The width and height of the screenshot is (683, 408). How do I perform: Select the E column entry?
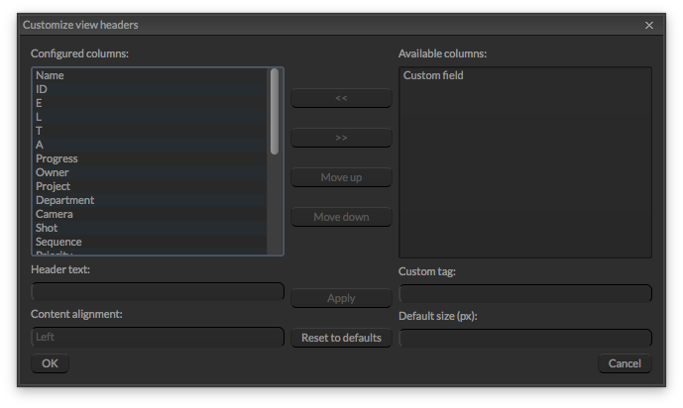[x=151, y=103]
